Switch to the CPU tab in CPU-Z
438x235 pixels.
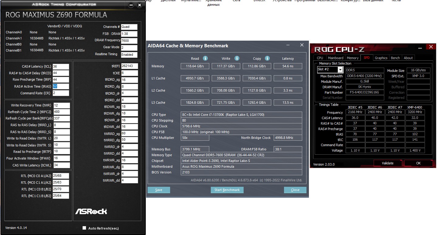click(320, 58)
